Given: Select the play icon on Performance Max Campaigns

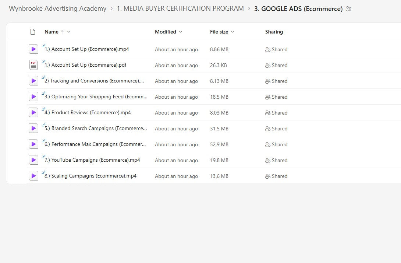Looking at the screenshot, I should click(33, 144).
